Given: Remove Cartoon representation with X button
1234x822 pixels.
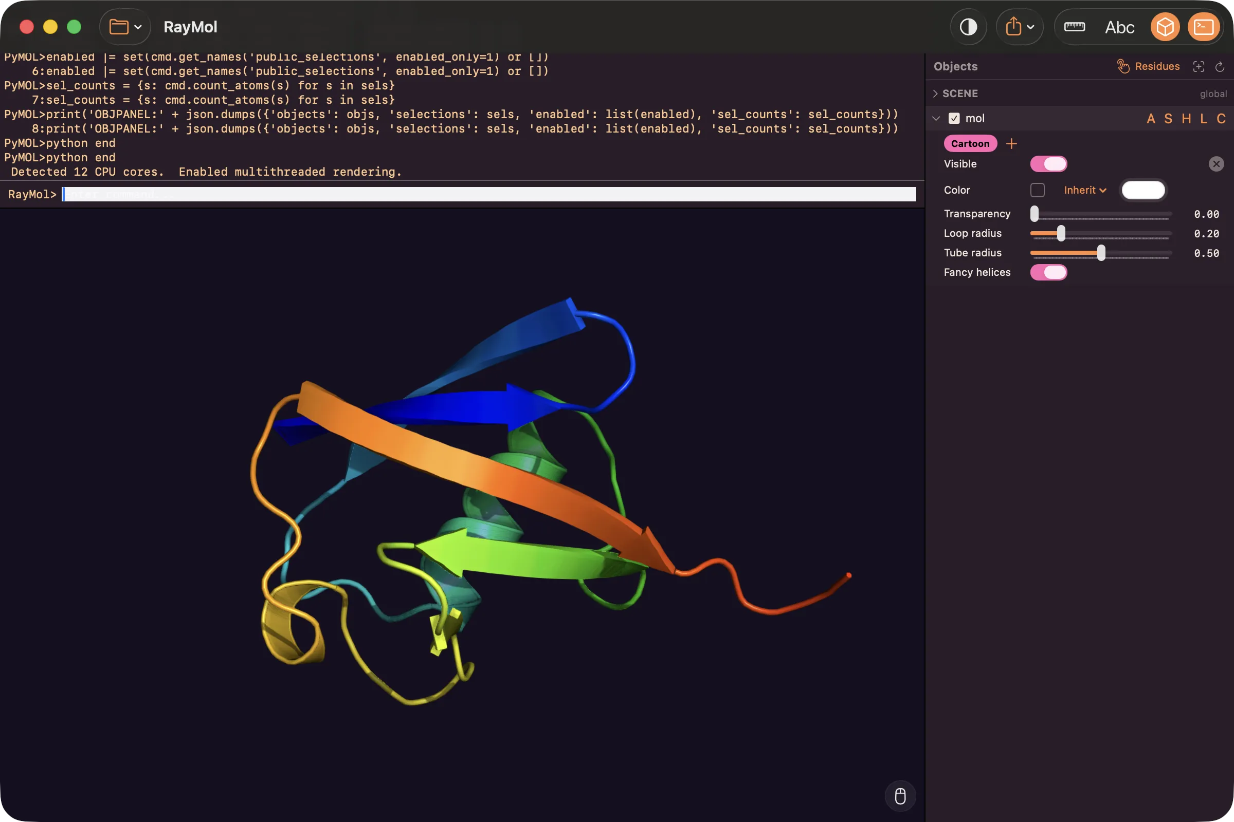Looking at the screenshot, I should 1216,164.
